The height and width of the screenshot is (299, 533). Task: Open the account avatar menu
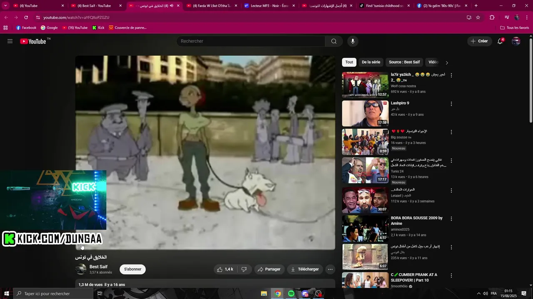click(x=516, y=41)
